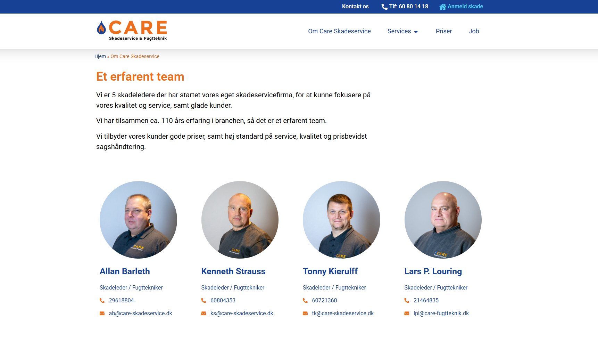Click the Kenneth Strauss name heading
This screenshot has width=598, height=342.
[233, 271]
